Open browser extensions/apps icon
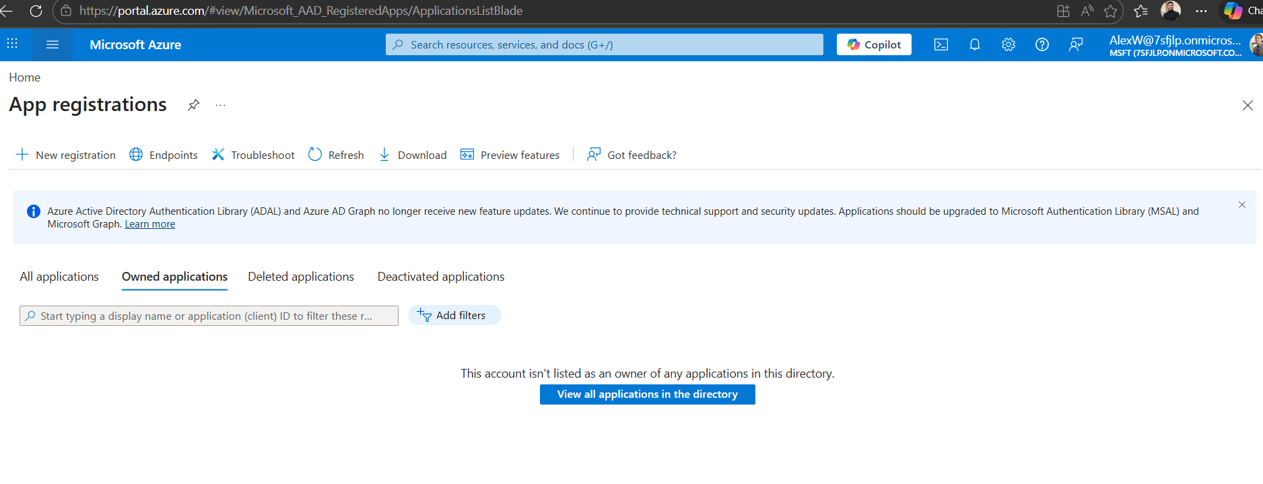Viewport: 1263px width, 484px height. pos(1063,11)
